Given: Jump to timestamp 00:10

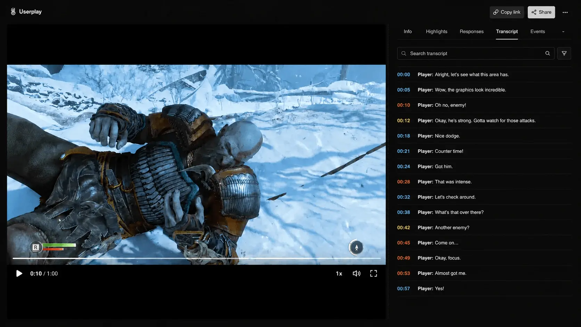Looking at the screenshot, I should point(403,105).
